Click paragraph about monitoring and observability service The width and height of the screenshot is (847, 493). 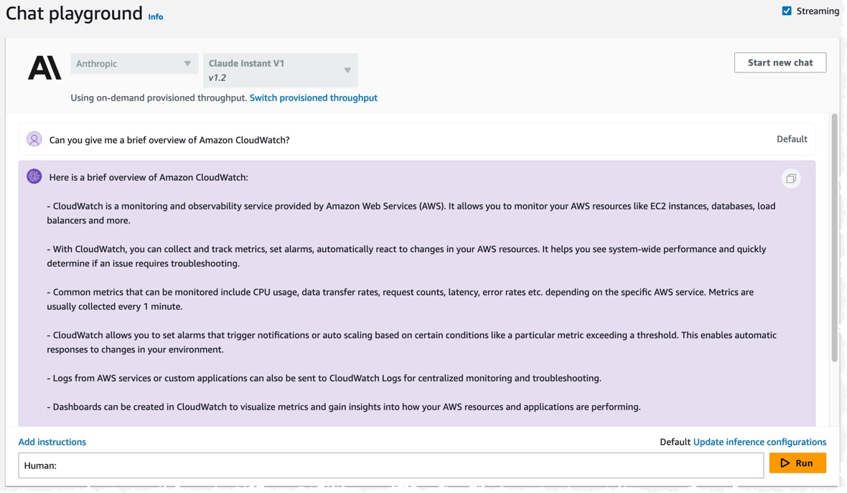tap(411, 212)
